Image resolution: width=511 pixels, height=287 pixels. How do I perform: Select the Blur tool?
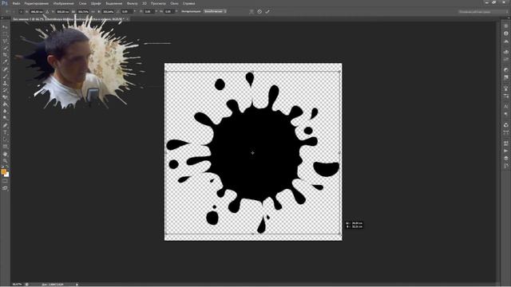(x=5, y=112)
